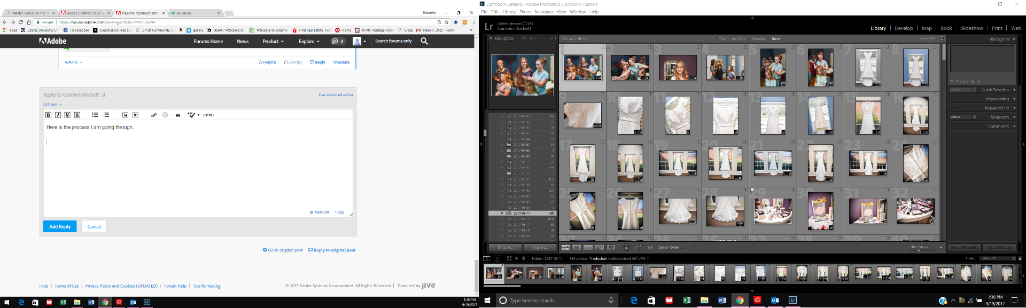The height and width of the screenshot is (308, 1026).
Task: Click the Add Reply button
Action: pyautogui.click(x=60, y=226)
